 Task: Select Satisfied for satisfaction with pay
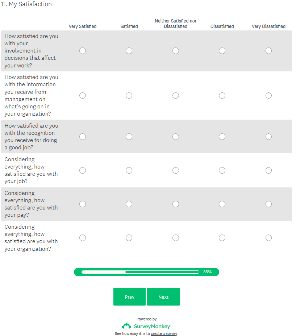[x=129, y=204]
